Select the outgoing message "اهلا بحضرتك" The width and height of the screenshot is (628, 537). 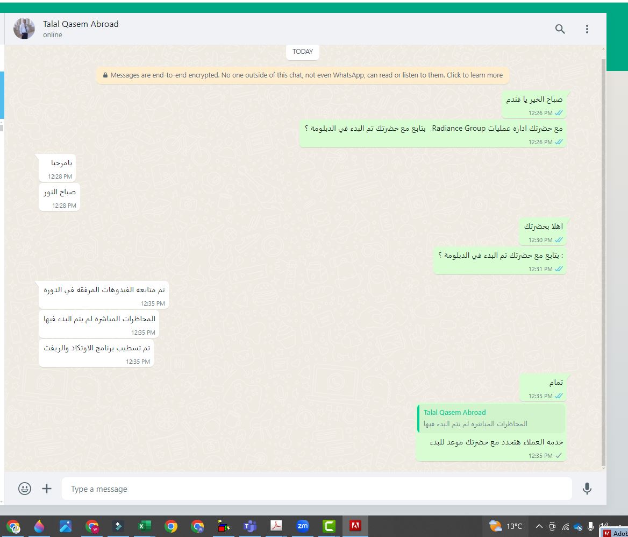point(543,231)
